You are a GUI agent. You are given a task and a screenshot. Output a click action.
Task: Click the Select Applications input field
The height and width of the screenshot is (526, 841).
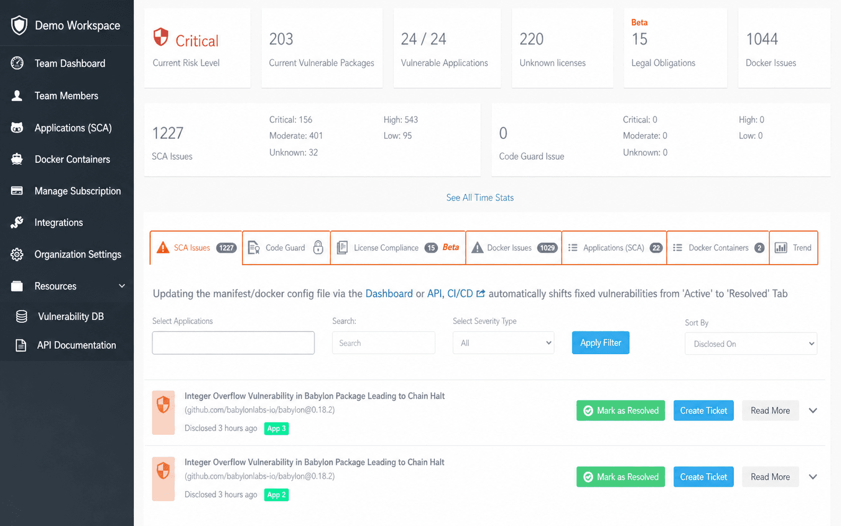point(233,343)
